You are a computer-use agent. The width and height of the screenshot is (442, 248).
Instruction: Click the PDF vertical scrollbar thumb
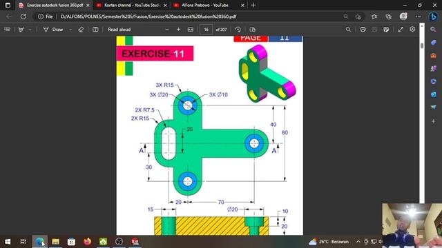[x=422, y=45]
